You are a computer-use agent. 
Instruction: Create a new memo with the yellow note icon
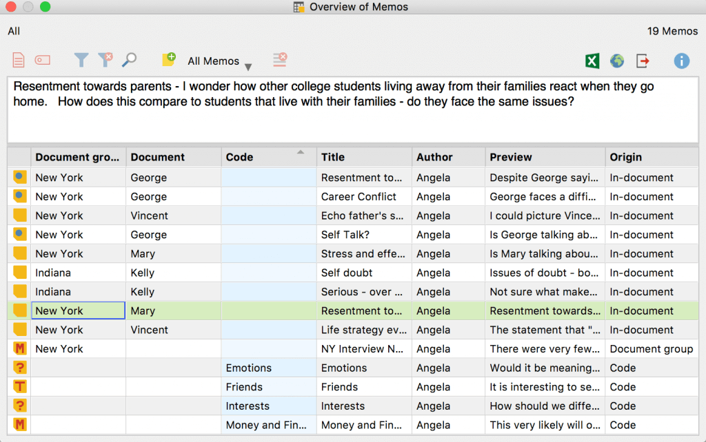pos(169,60)
